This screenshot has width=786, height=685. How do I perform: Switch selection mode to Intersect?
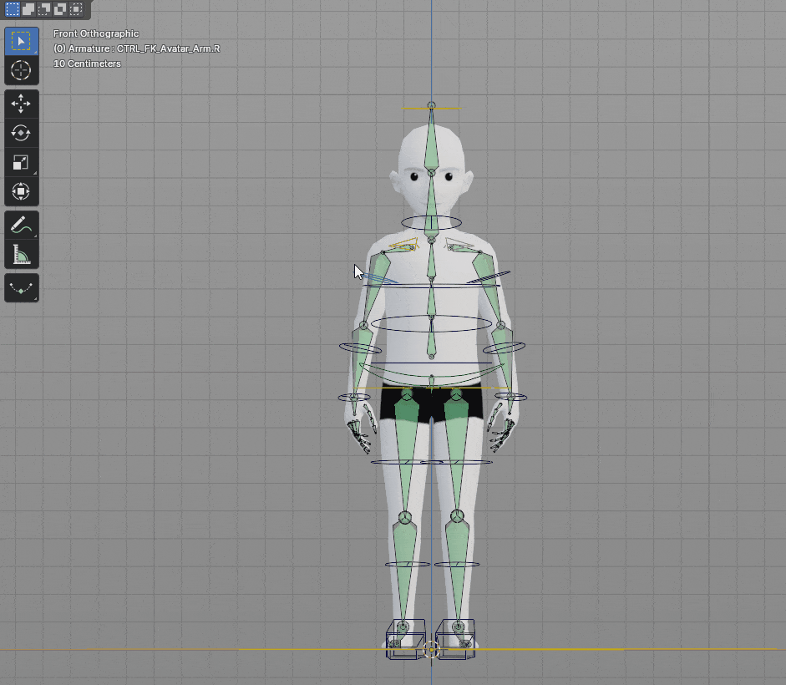76,9
